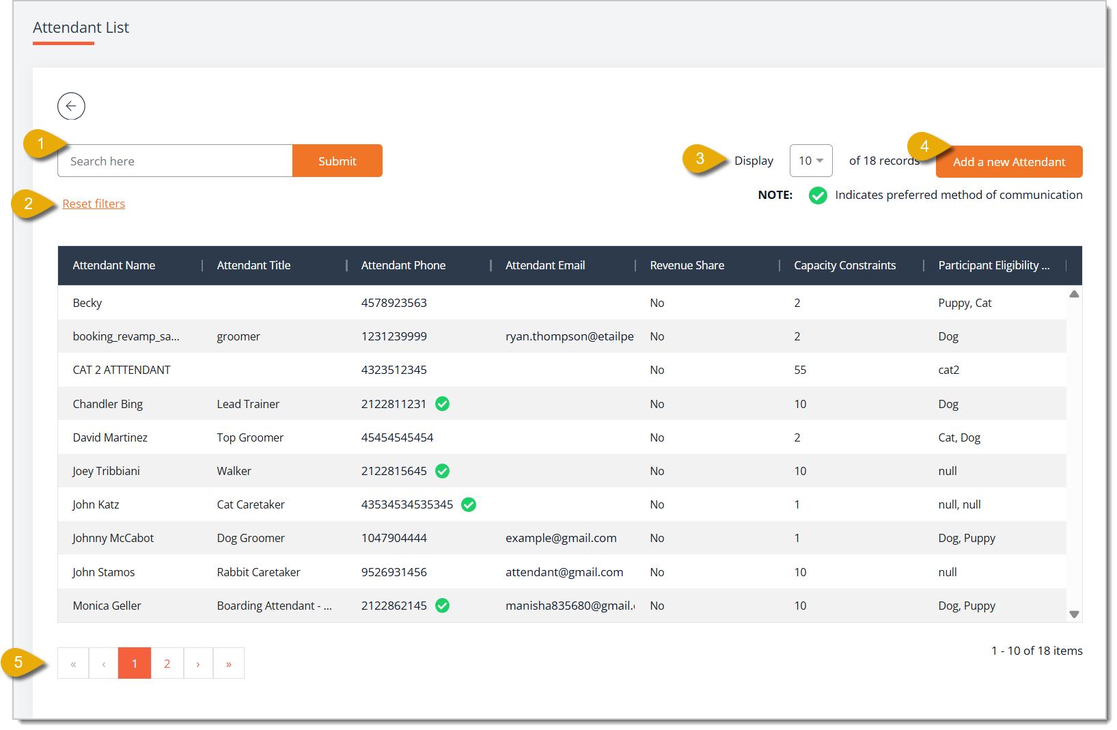This screenshot has width=1117, height=730.
Task: Click green check beside Monica Geller's phone
Action: click(x=443, y=606)
